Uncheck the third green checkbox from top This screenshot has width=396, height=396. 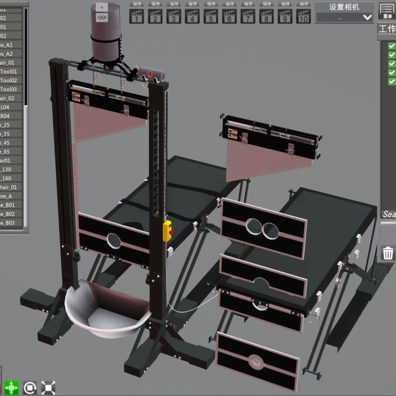tap(392, 63)
